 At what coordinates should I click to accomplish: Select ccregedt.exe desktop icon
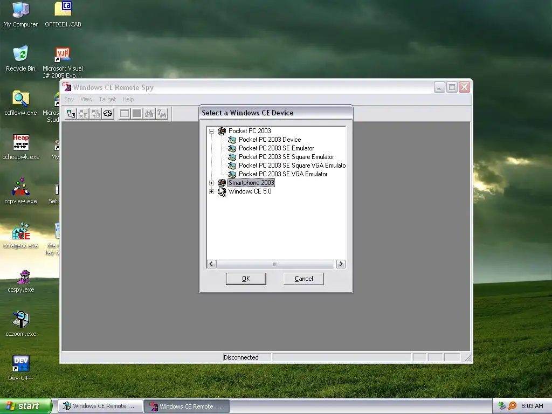click(x=20, y=235)
